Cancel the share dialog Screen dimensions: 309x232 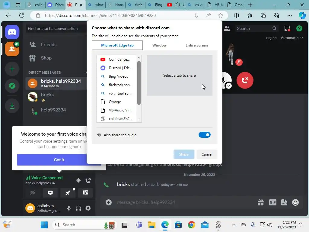(207, 154)
